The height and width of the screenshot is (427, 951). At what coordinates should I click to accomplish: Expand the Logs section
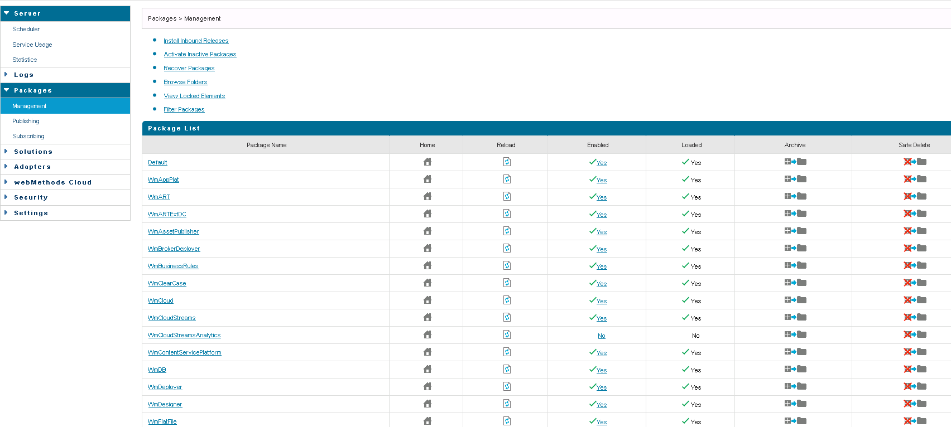pyautogui.click(x=65, y=75)
